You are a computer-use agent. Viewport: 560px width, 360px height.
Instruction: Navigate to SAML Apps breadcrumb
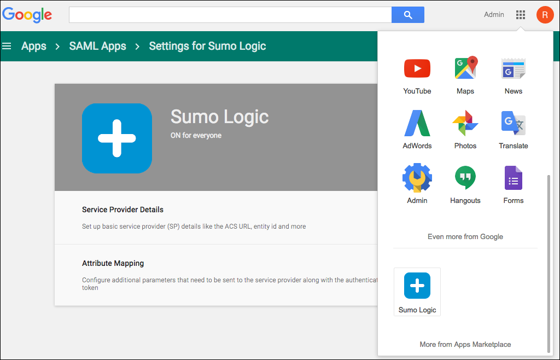coord(97,46)
